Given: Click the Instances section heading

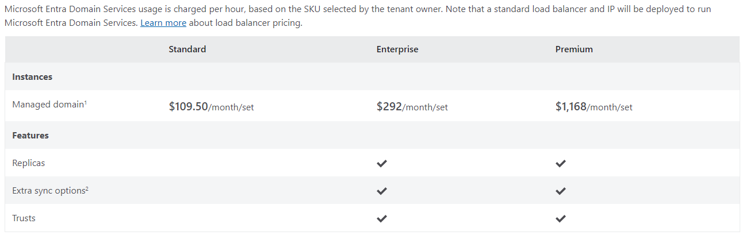Looking at the screenshot, I should tap(32, 77).
